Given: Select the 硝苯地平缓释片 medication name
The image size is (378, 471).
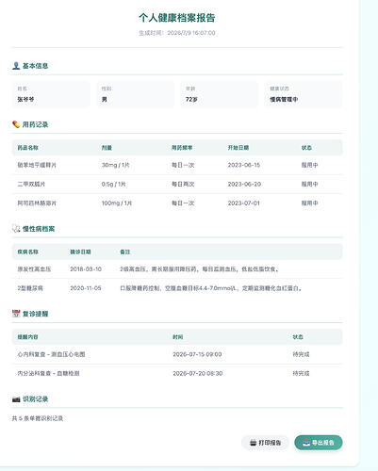Looking at the screenshot, I should pos(37,165).
